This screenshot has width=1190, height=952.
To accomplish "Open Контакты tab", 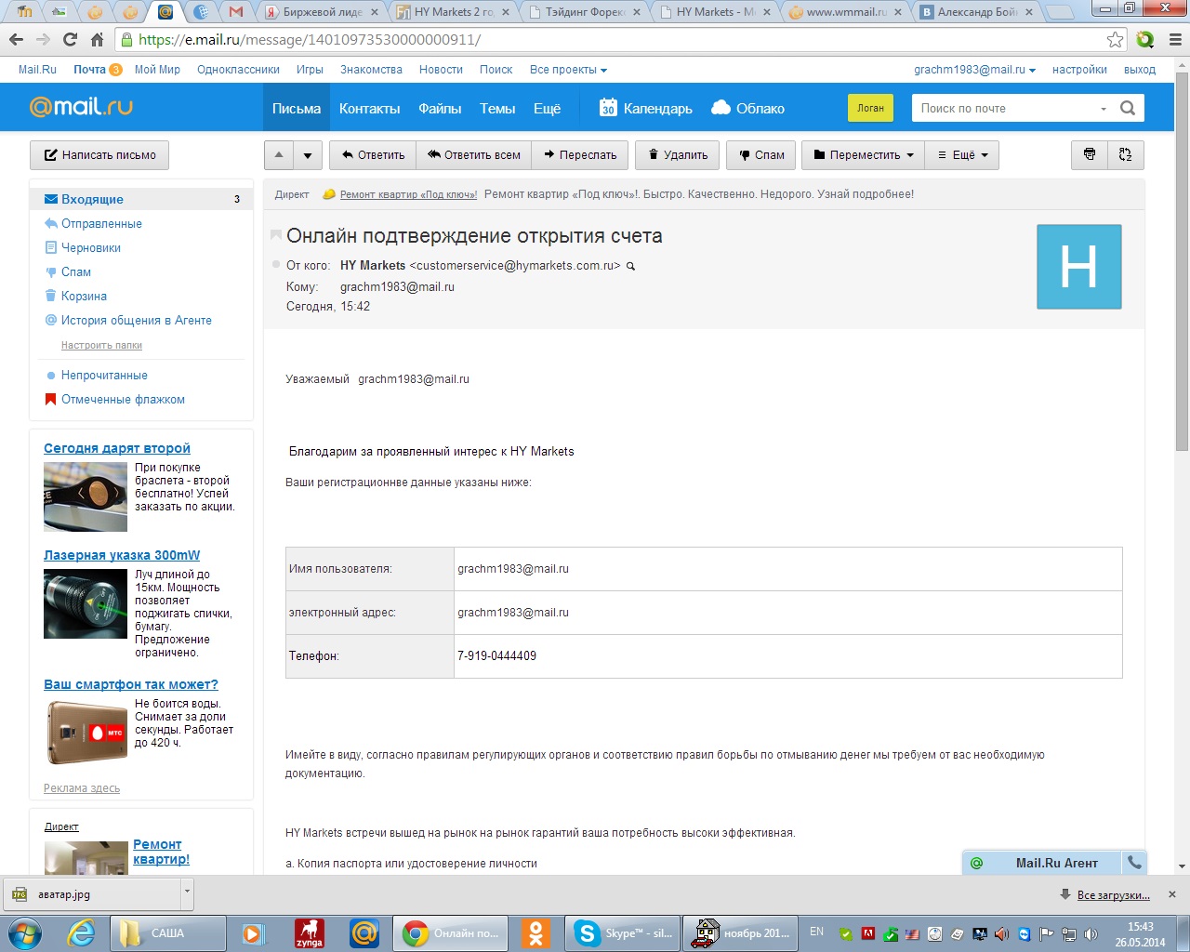I will (369, 108).
